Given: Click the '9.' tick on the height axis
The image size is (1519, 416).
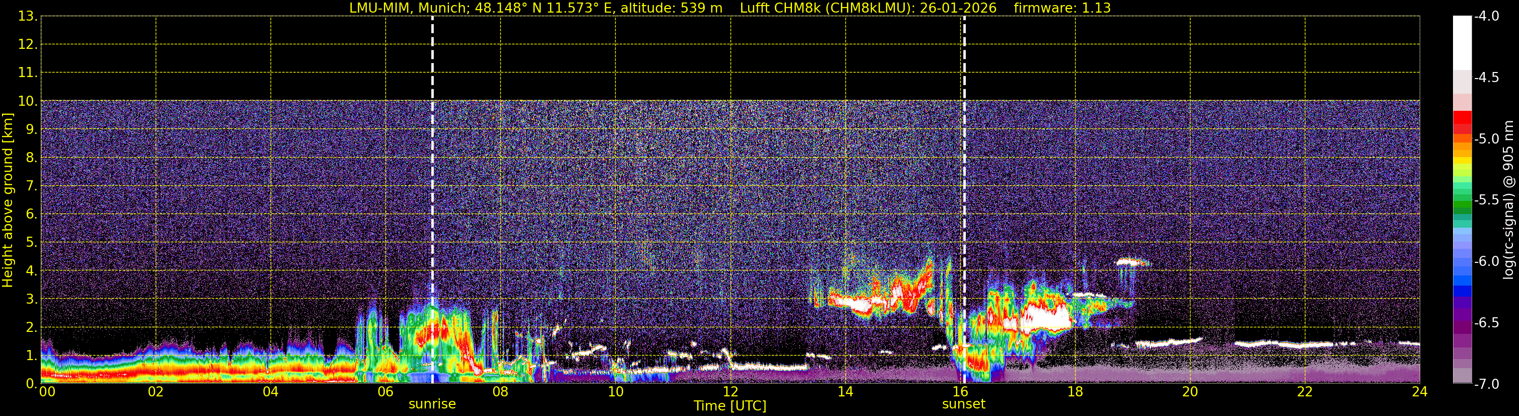Looking at the screenshot, I should 31,129.
